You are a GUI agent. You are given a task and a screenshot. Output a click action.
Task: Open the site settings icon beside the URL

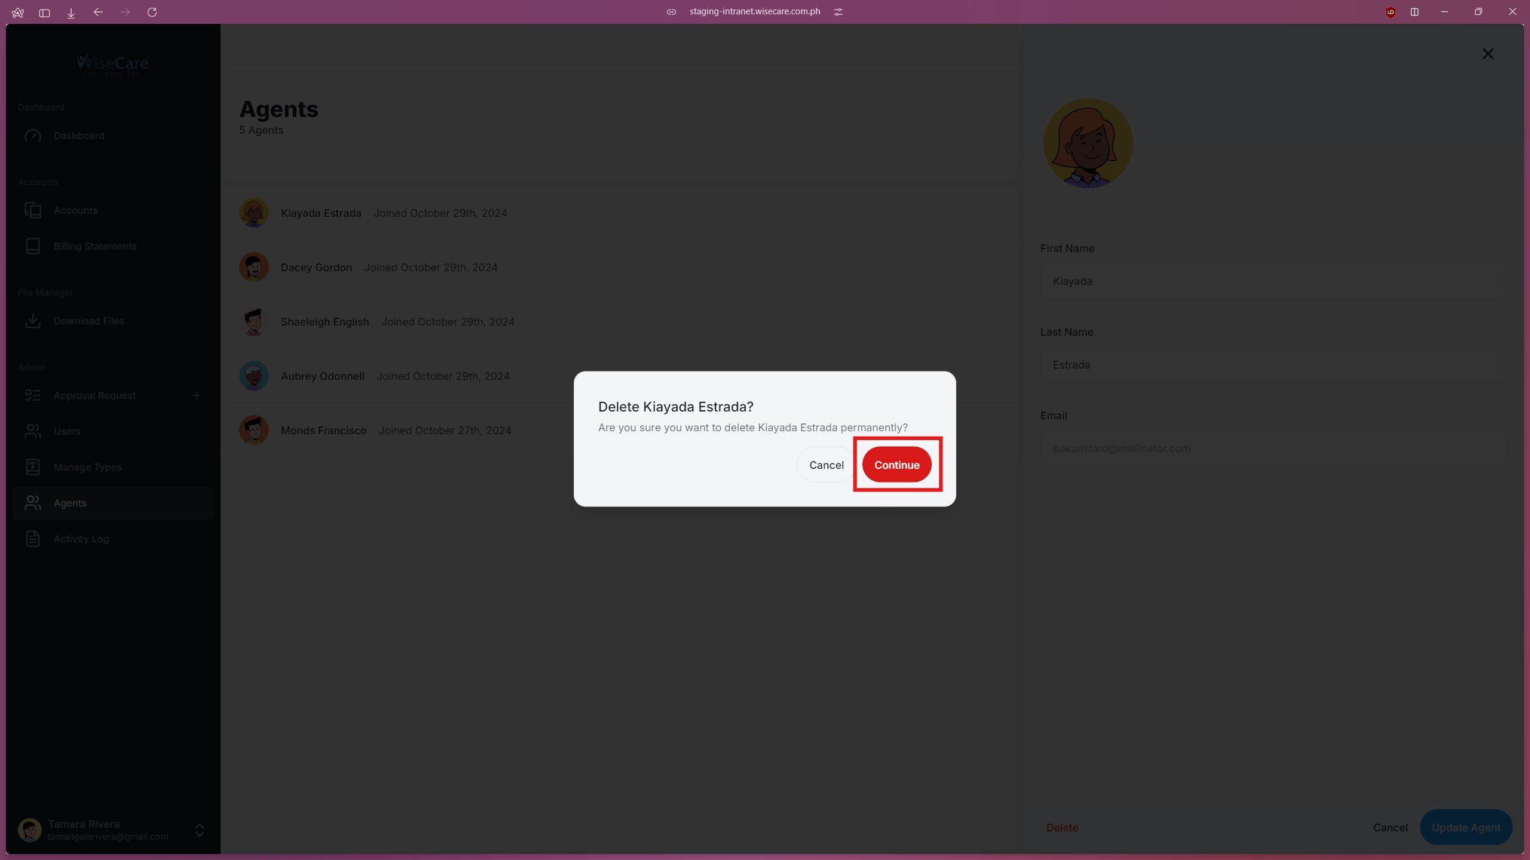point(839,12)
